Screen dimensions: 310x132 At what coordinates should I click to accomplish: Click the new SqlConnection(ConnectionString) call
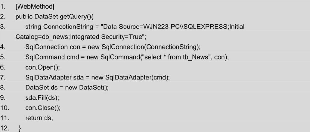[144, 47]
